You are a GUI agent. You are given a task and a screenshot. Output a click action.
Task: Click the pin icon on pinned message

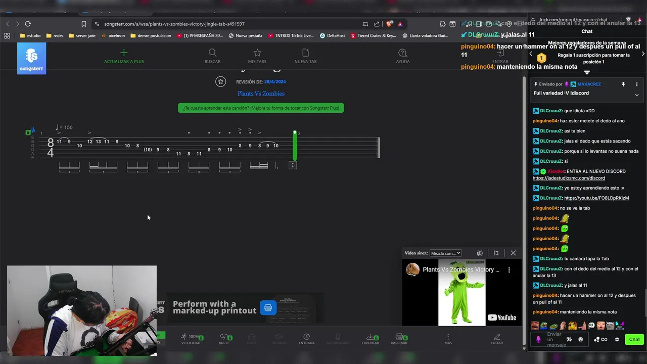click(x=623, y=84)
